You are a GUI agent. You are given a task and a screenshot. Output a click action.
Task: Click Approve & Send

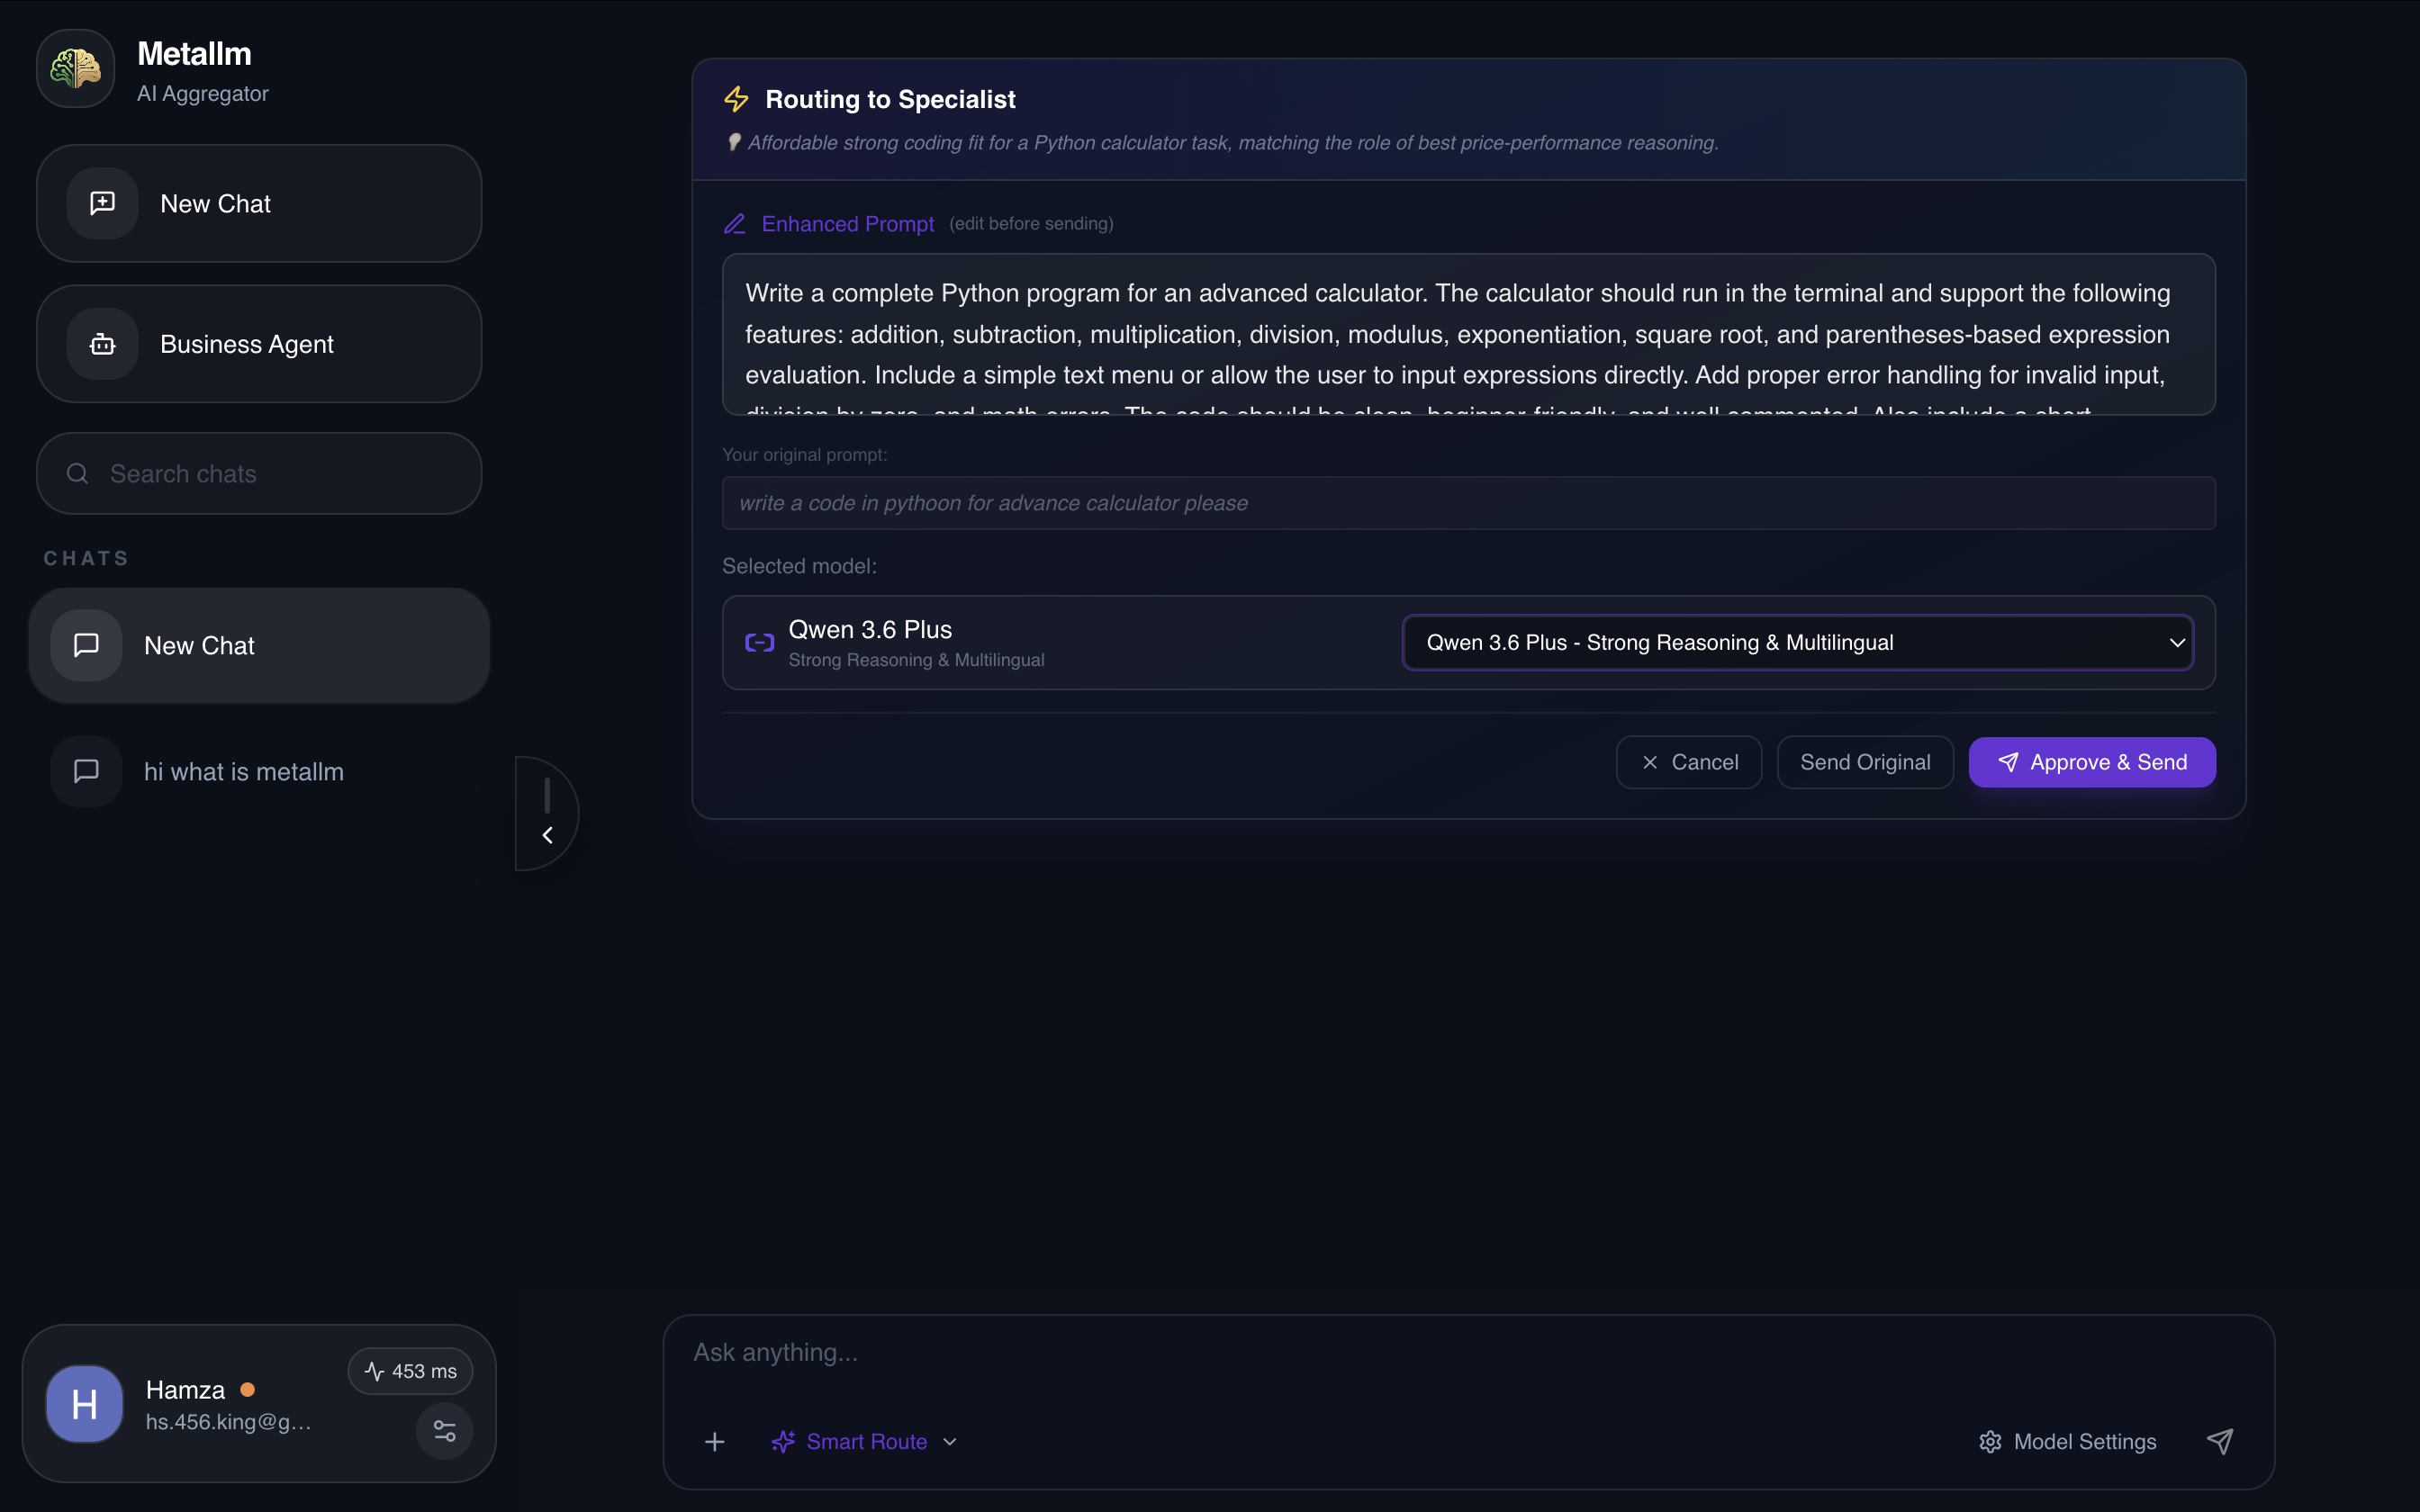(x=2092, y=763)
